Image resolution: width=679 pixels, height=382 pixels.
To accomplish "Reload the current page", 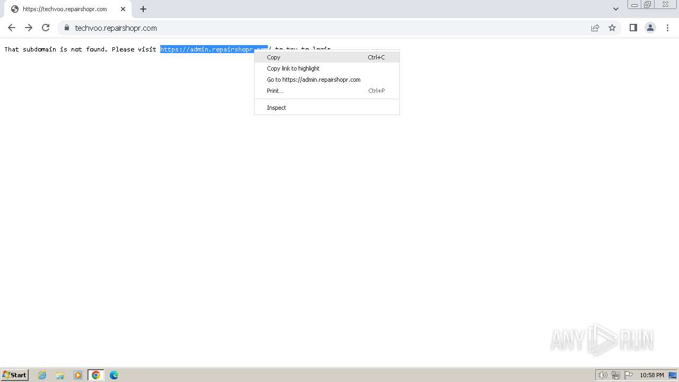I will tap(46, 28).
